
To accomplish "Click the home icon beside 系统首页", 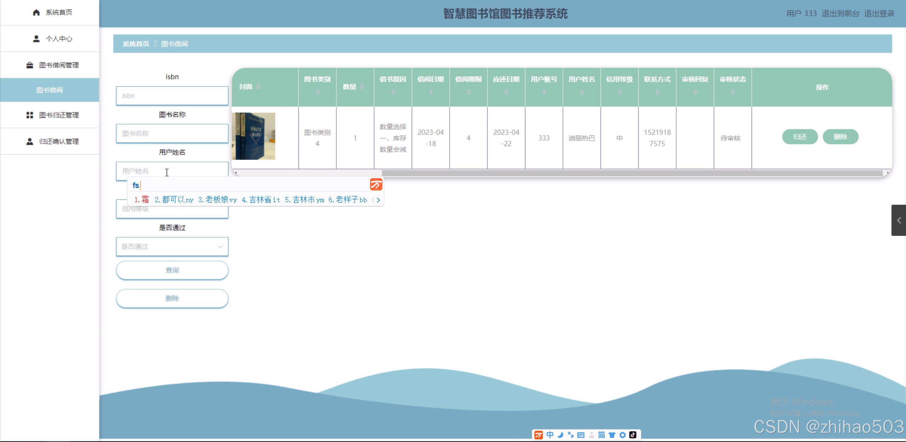I will click(x=36, y=12).
